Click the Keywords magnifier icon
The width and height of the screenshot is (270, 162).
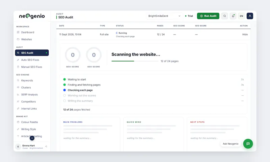point(18,80)
